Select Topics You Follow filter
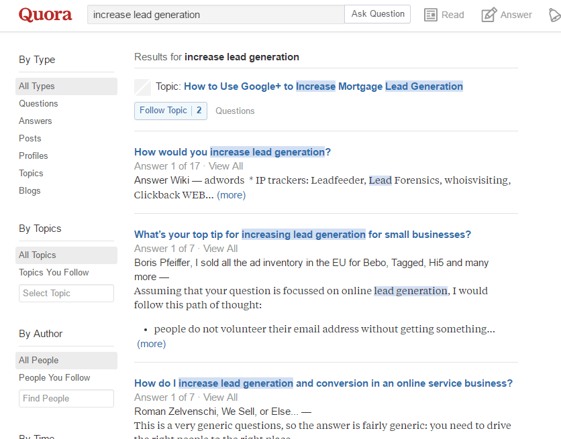 [x=54, y=273]
